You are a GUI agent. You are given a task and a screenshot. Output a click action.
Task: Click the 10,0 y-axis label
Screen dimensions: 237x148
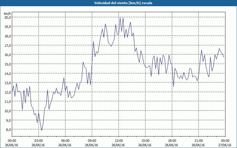pyautogui.click(x=8, y=111)
